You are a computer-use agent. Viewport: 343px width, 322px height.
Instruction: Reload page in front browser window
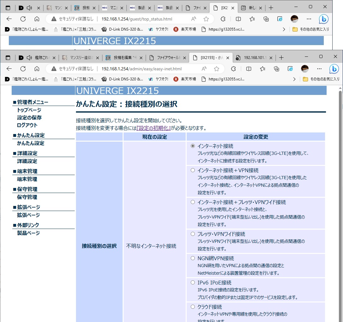pyautogui.click(x=23, y=69)
